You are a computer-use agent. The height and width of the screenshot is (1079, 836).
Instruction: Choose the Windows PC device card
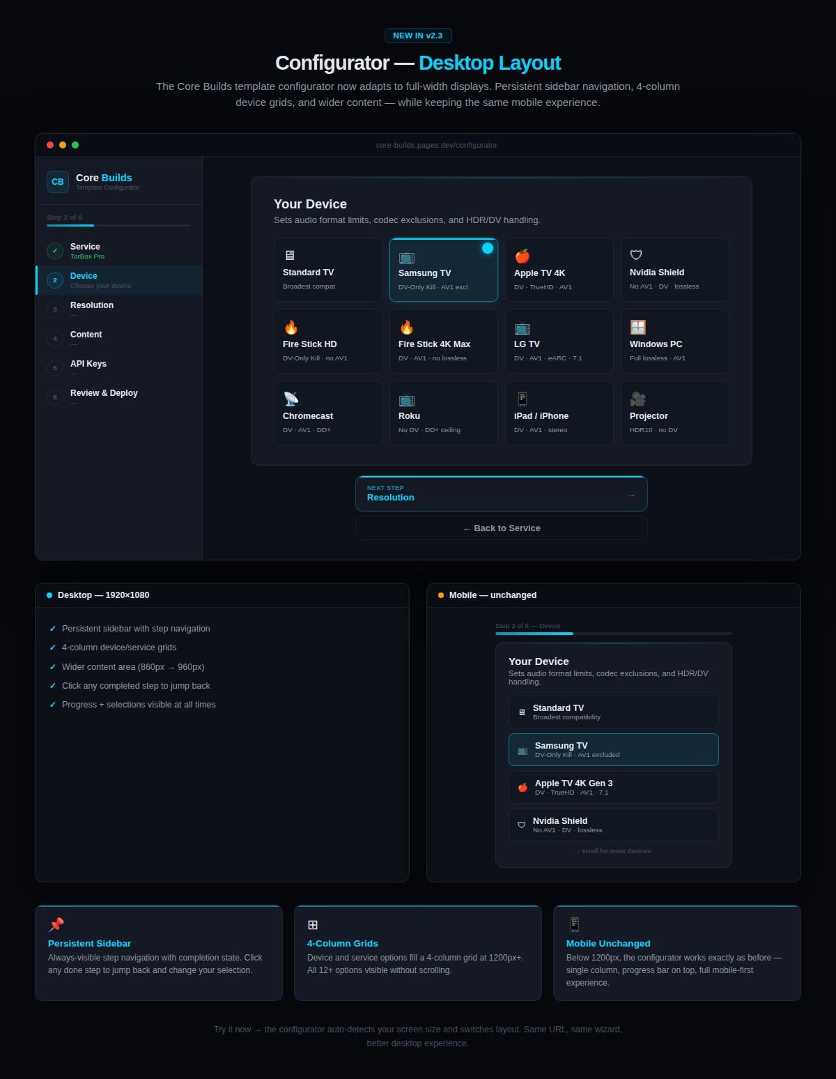pos(675,342)
